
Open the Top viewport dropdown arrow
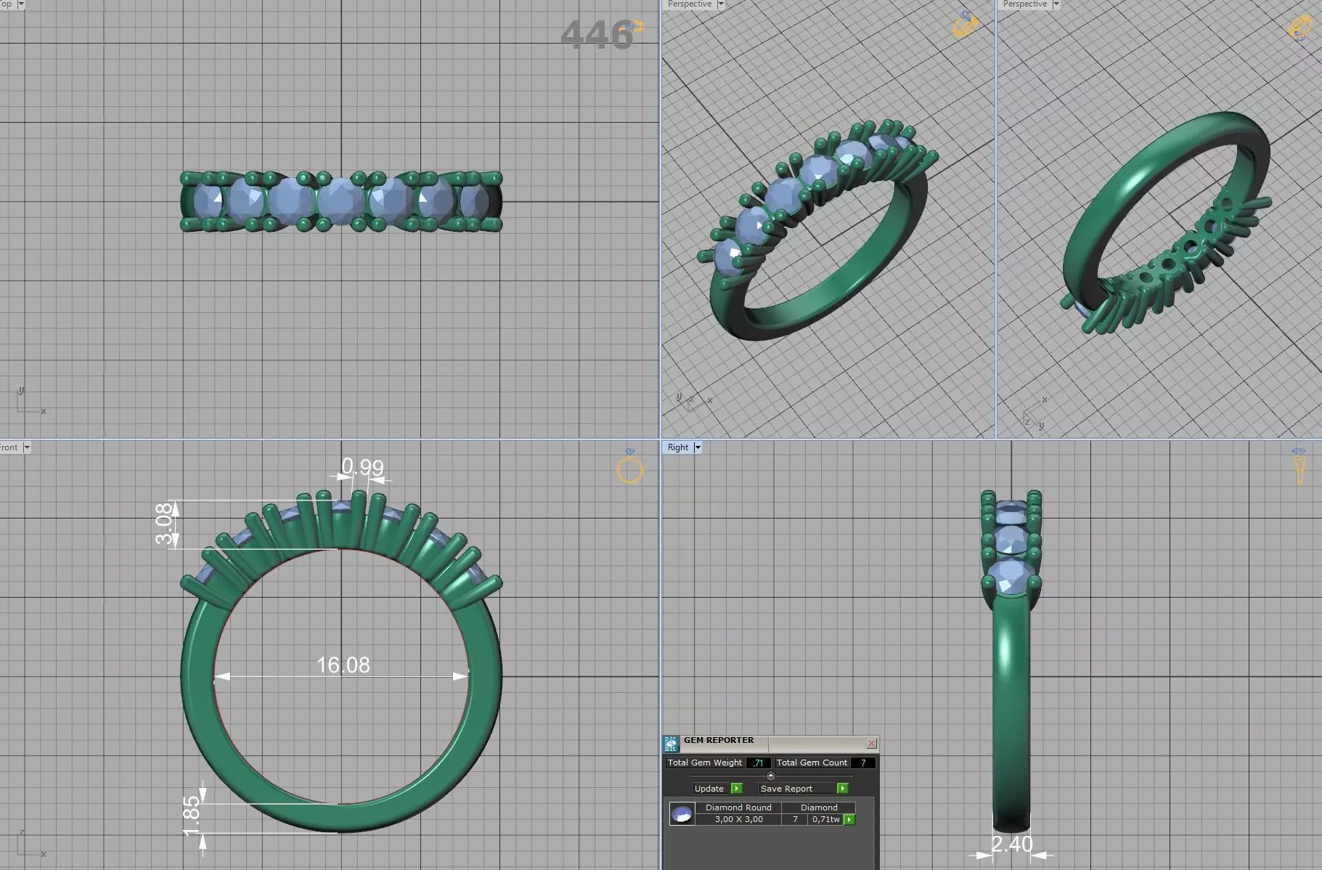tap(21, 4)
